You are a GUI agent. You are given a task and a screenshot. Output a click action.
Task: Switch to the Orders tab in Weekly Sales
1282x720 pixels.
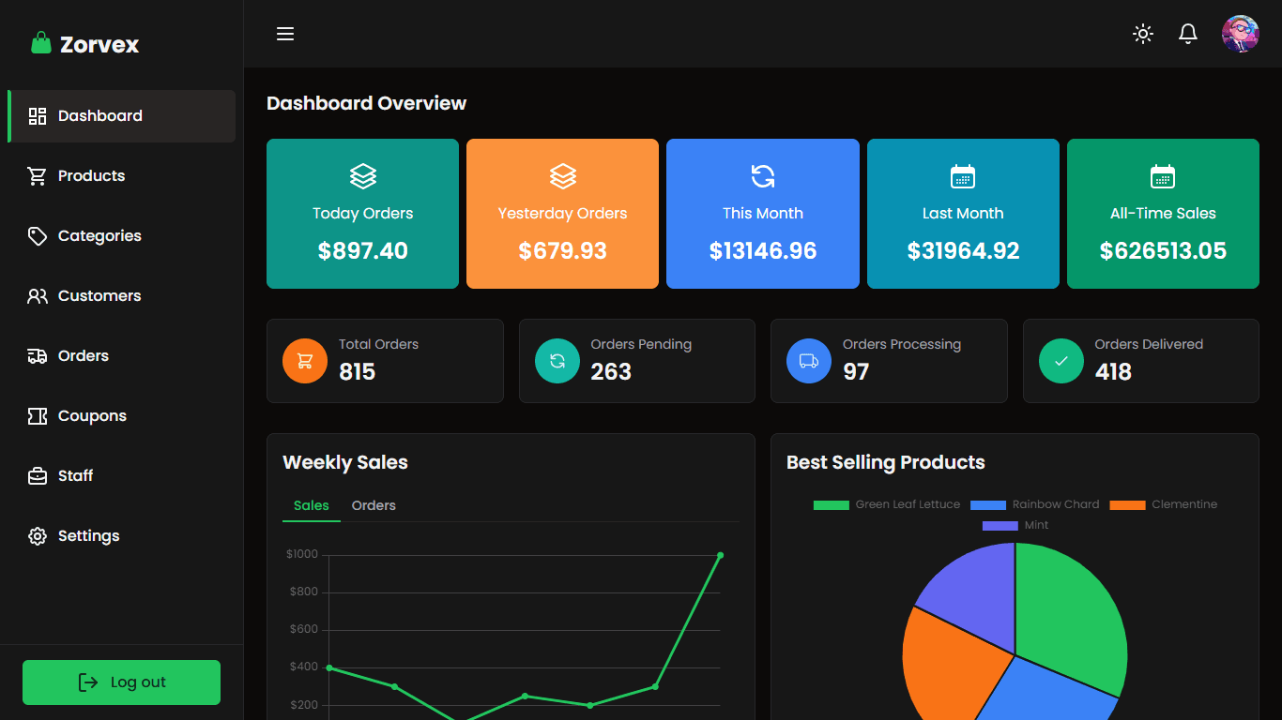tap(374, 505)
